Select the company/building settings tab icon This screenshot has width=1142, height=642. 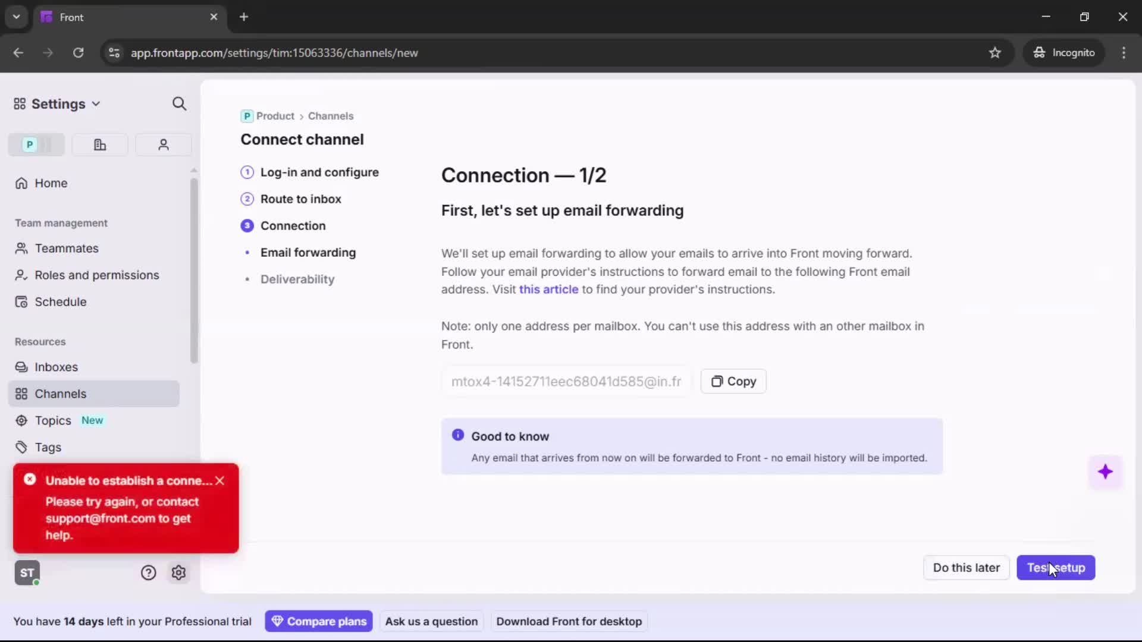pos(99,144)
